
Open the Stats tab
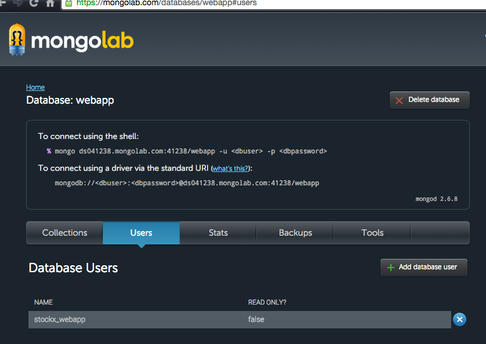click(218, 233)
